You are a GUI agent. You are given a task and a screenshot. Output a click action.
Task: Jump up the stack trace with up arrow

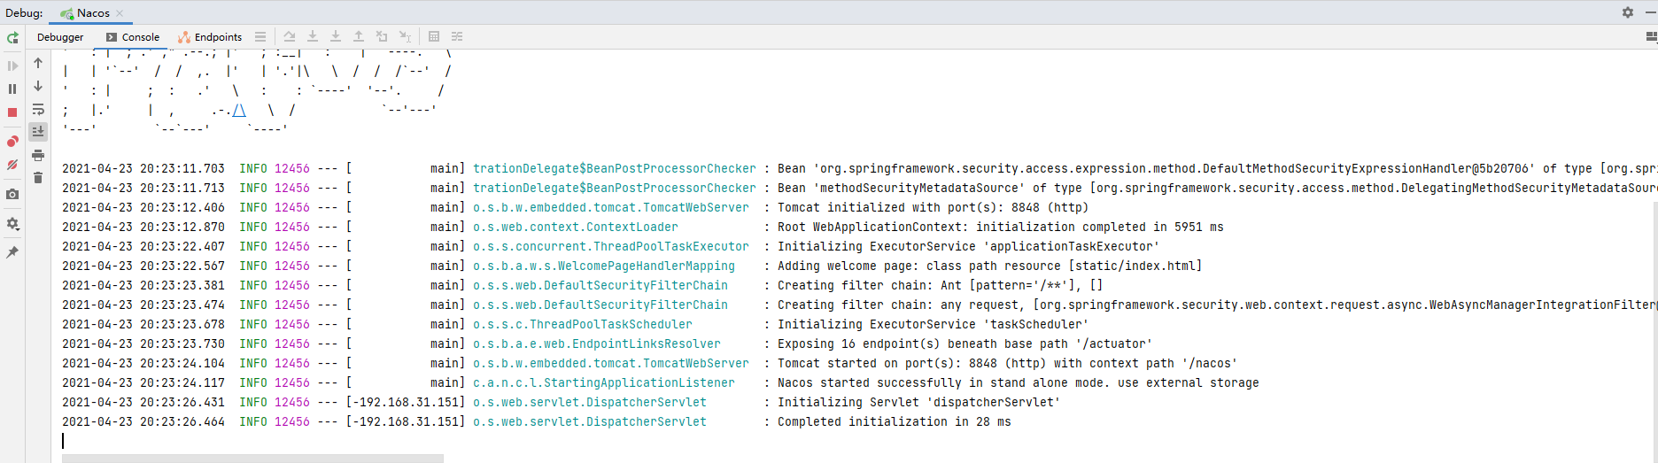[38, 63]
